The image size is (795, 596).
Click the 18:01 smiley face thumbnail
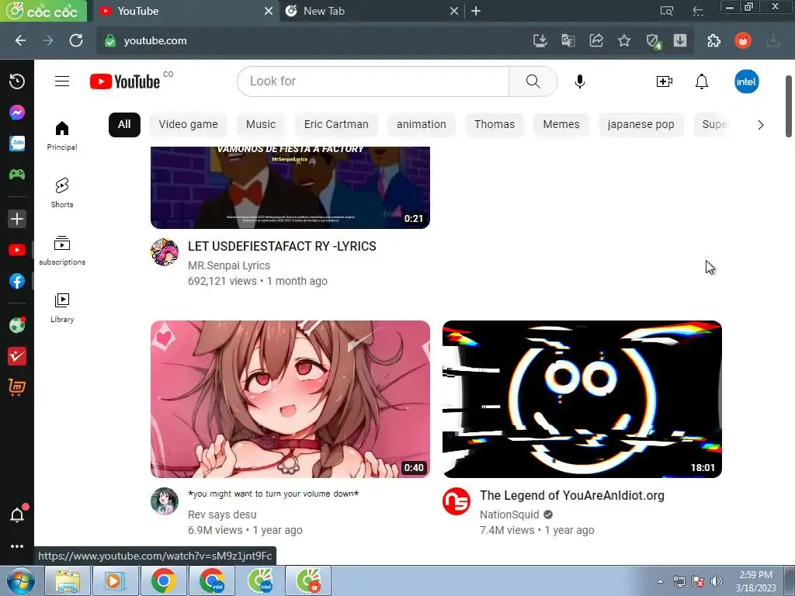tap(582, 399)
